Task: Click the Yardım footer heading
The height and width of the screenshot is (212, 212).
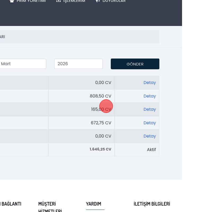Action: pos(94,204)
